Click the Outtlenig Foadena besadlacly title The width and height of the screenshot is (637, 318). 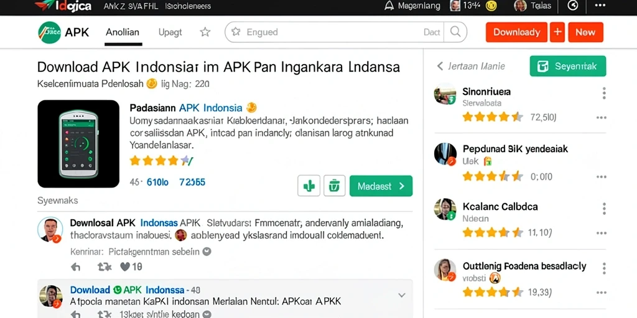pyautogui.click(x=524, y=266)
